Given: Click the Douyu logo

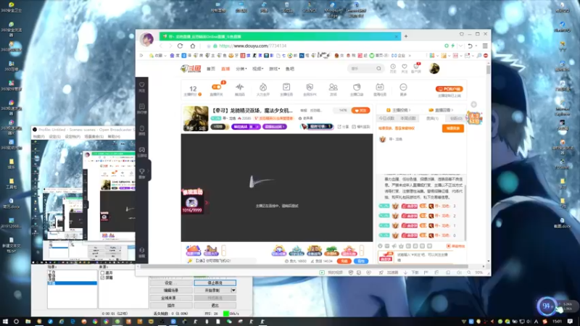Looking at the screenshot, I should 191,69.
